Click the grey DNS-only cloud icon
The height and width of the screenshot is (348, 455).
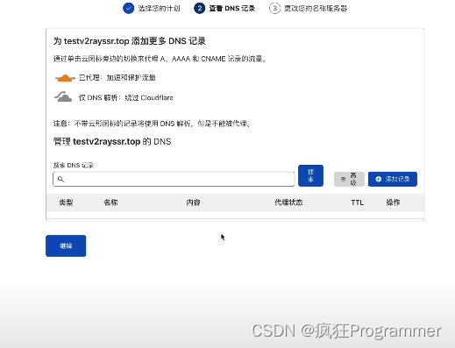pyautogui.click(x=63, y=97)
